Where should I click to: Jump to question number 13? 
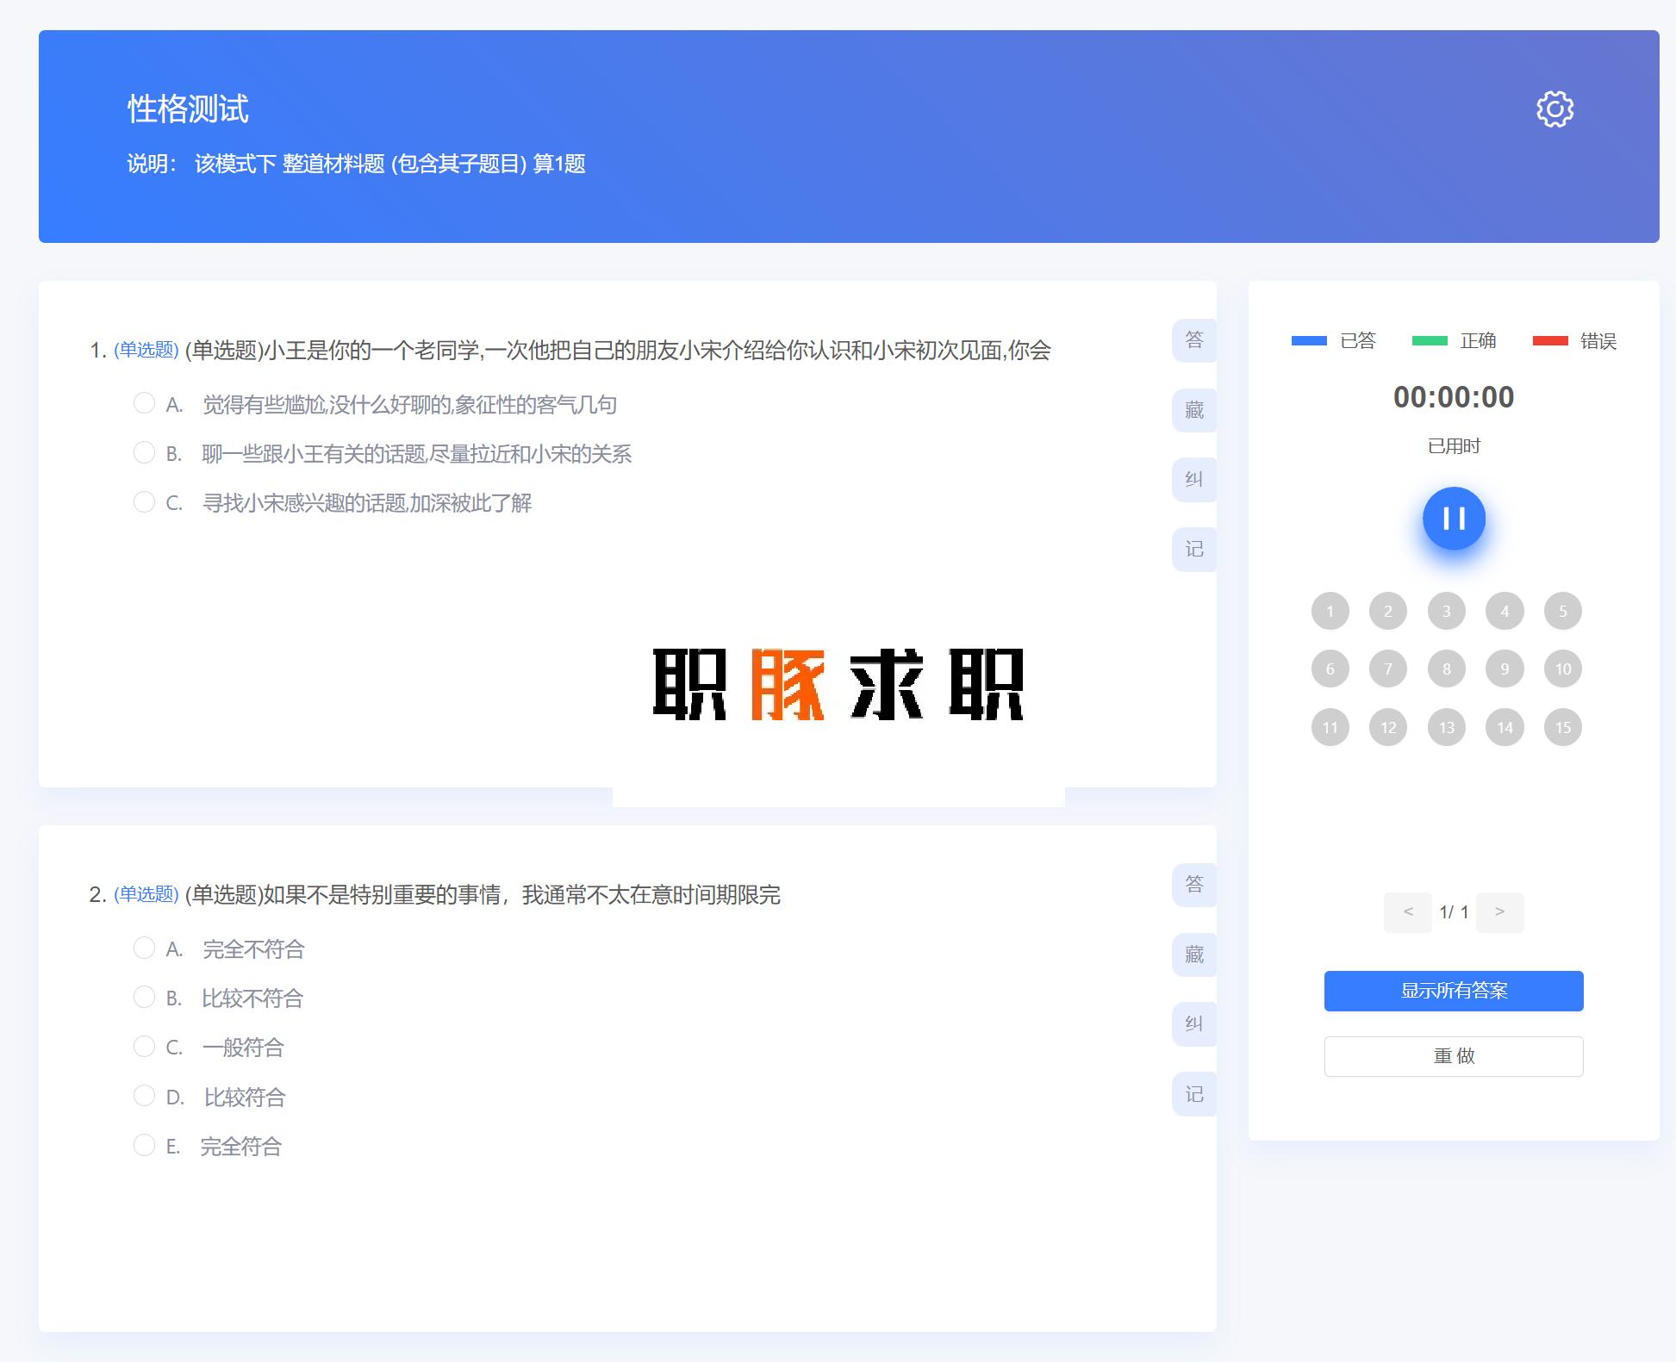pos(1447,727)
